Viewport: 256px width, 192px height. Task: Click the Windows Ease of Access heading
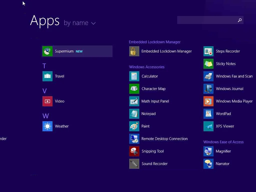click(223, 142)
